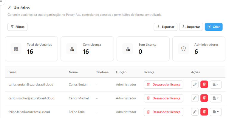Click the Ações column header
The height and width of the screenshot is (118, 229).
[x=195, y=72]
